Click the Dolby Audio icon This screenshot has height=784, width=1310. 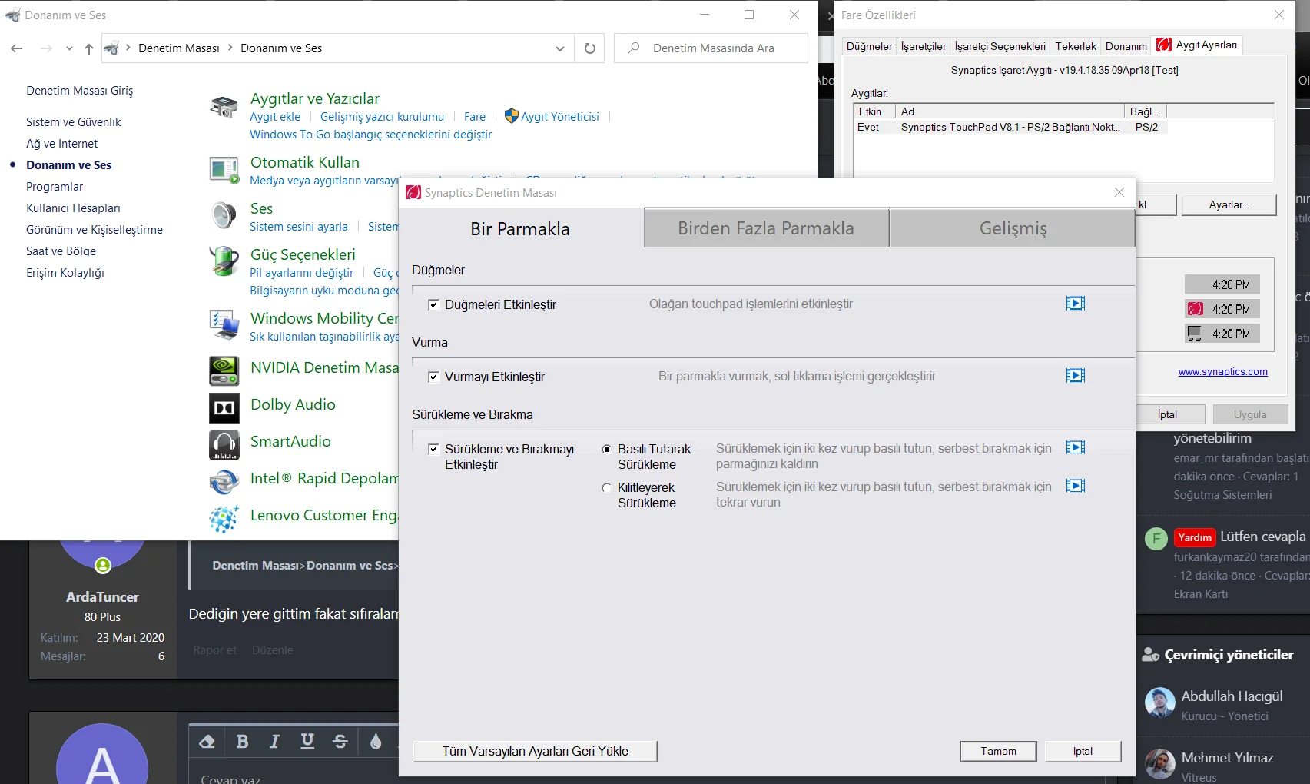tap(224, 407)
